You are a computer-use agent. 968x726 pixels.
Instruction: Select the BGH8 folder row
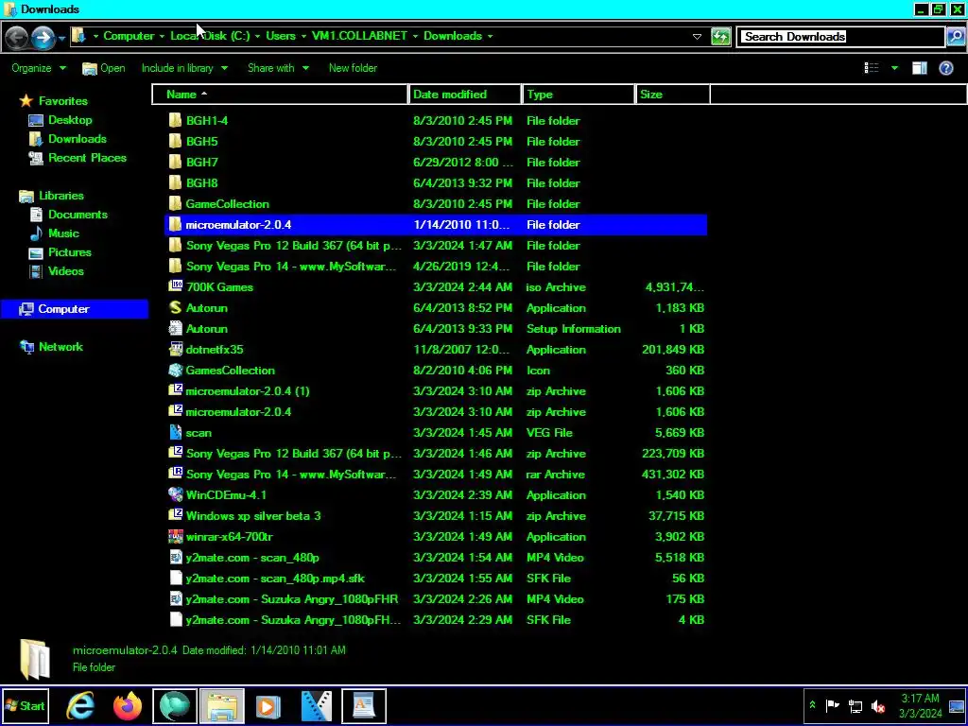tap(436, 182)
